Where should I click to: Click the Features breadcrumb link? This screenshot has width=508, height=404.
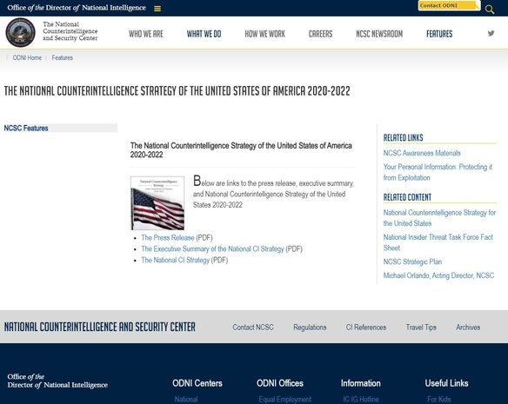(x=63, y=57)
